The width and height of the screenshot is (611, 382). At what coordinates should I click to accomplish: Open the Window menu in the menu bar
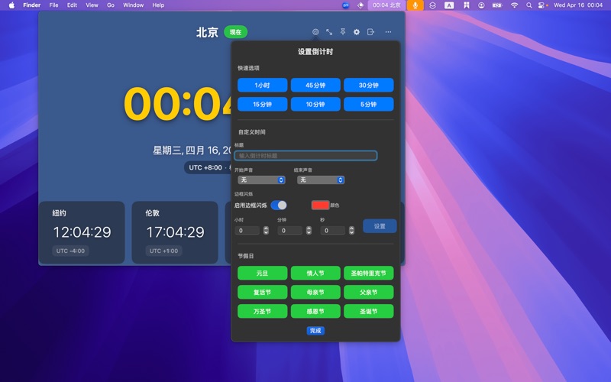(133, 5)
